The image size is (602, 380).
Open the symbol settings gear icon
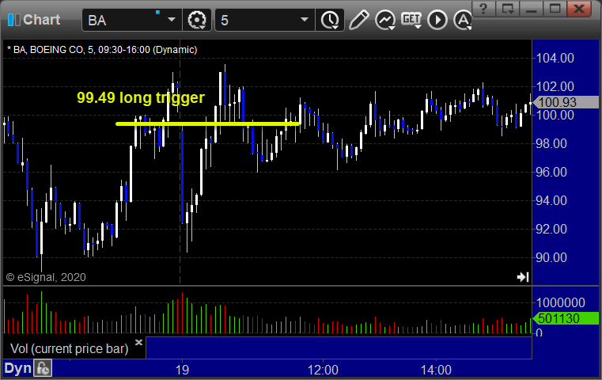pos(196,20)
